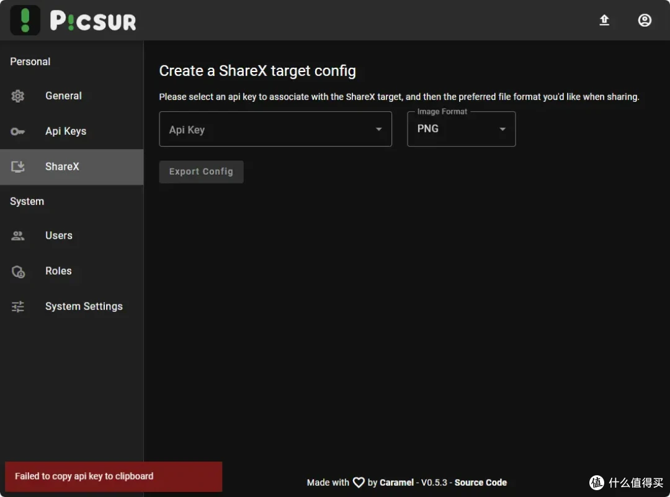Viewport: 670px width, 497px height.
Task: Click the Picsur wordmark in the header
Action: [x=92, y=21]
